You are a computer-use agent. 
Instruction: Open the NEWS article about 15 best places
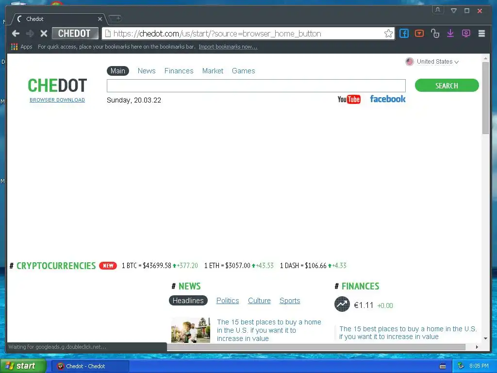[269, 330]
